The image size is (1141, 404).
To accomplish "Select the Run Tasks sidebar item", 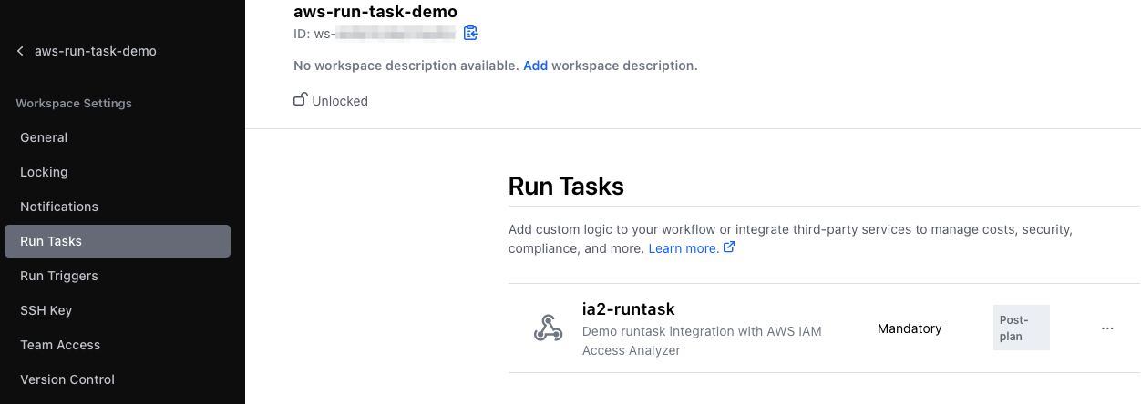I will (118, 241).
